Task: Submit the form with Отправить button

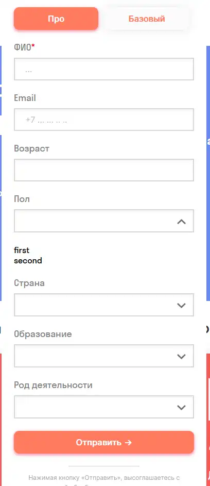Action: (x=104, y=442)
